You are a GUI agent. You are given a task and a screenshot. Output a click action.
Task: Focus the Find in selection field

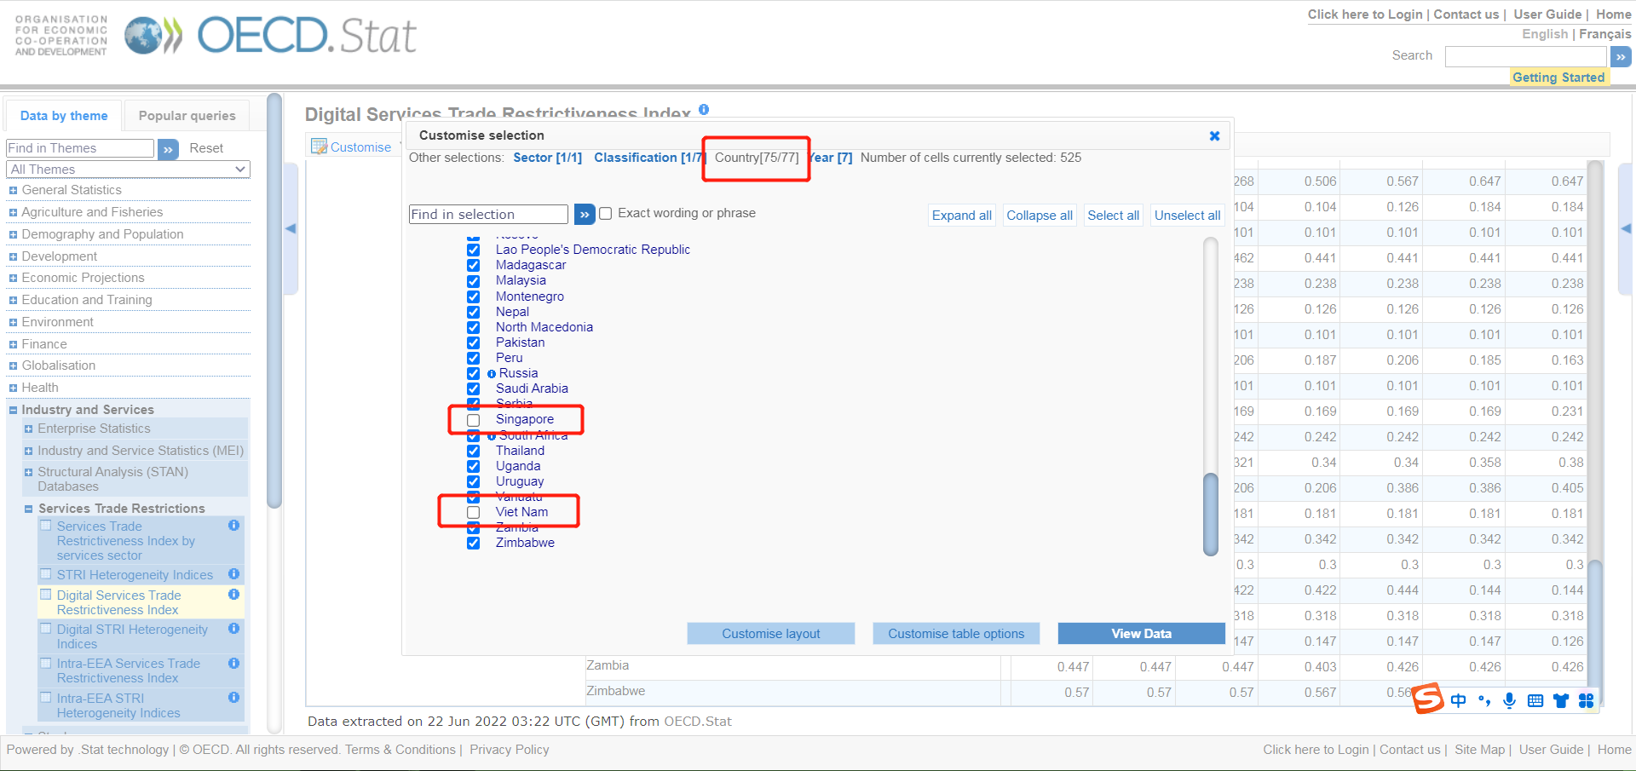[x=488, y=215]
